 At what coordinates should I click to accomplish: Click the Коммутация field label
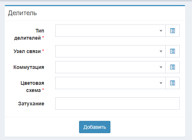pyautogui.click(x=29, y=67)
